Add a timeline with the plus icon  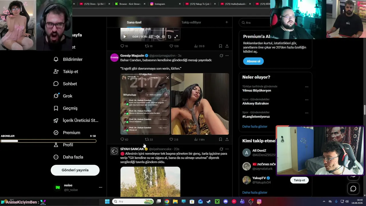click(x=227, y=22)
